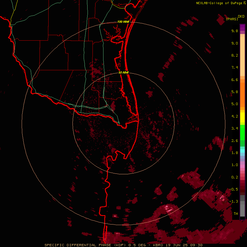
Task: Click the -0.5 scale value
Action: pos(234,189)
